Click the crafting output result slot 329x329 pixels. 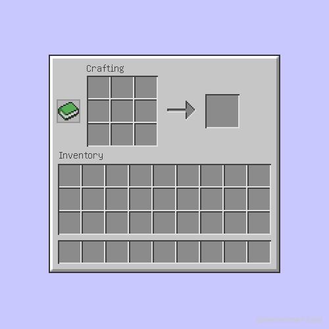[222, 111]
